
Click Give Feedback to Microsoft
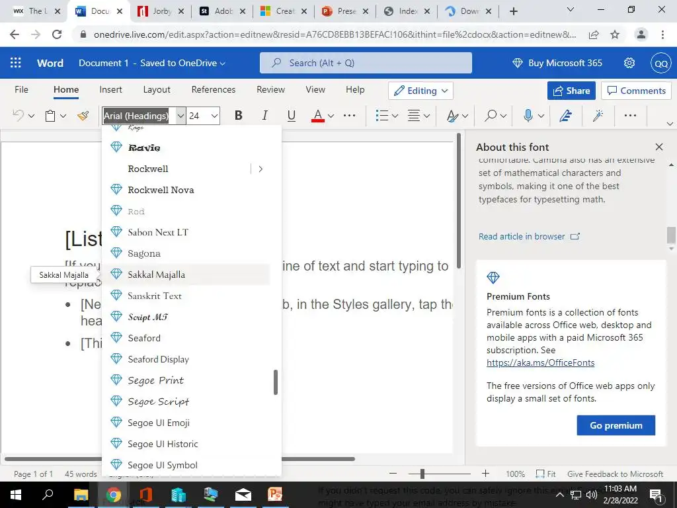(615, 474)
